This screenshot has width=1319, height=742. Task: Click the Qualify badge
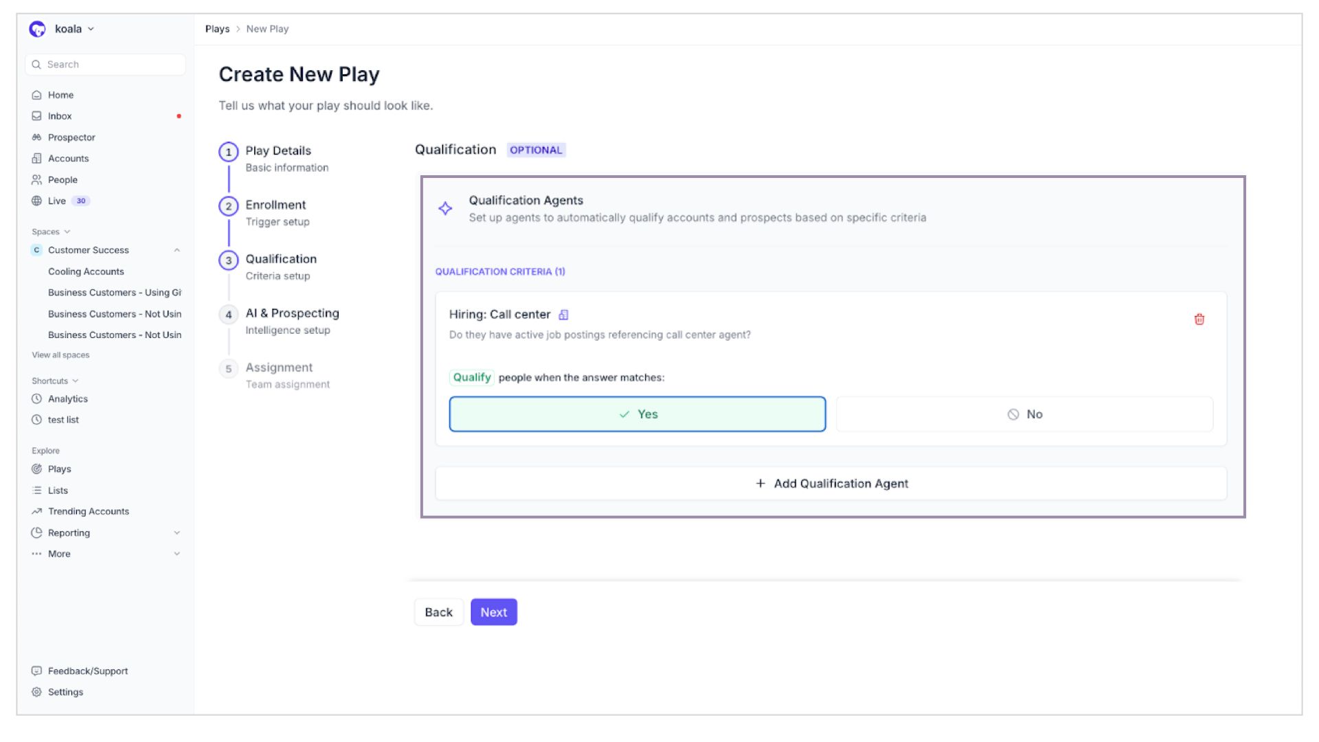tap(471, 376)
